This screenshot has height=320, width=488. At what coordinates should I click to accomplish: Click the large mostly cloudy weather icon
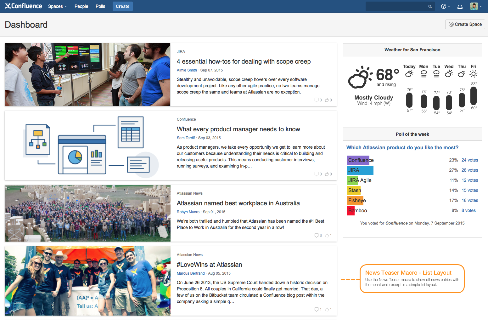[x=360, y=77]
